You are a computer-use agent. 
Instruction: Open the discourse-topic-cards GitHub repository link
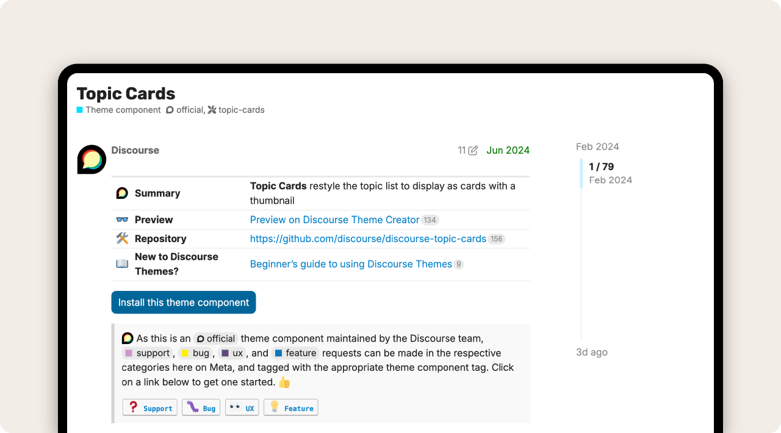coord(367,238)
